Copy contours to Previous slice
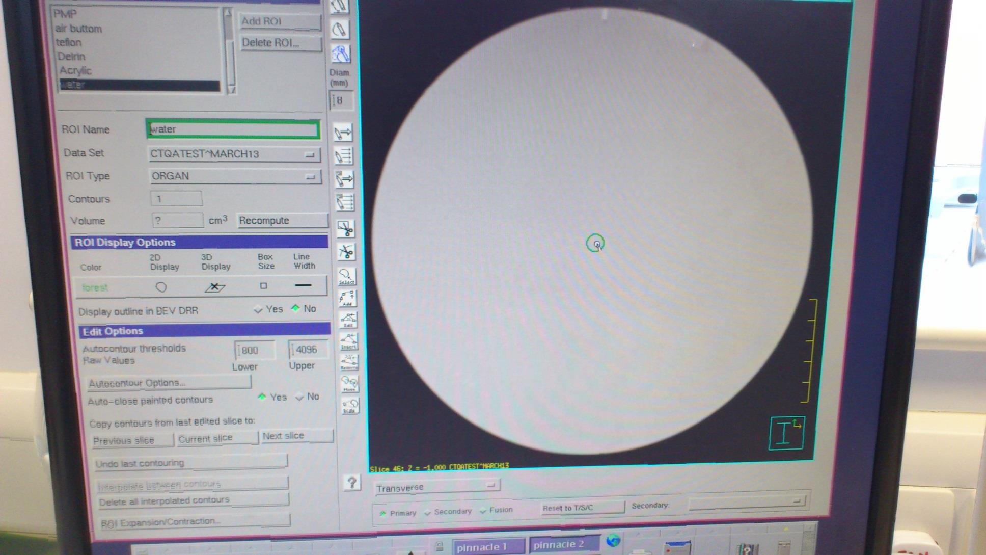The height and width of the screenshot is (555, 986). (132, 440)
